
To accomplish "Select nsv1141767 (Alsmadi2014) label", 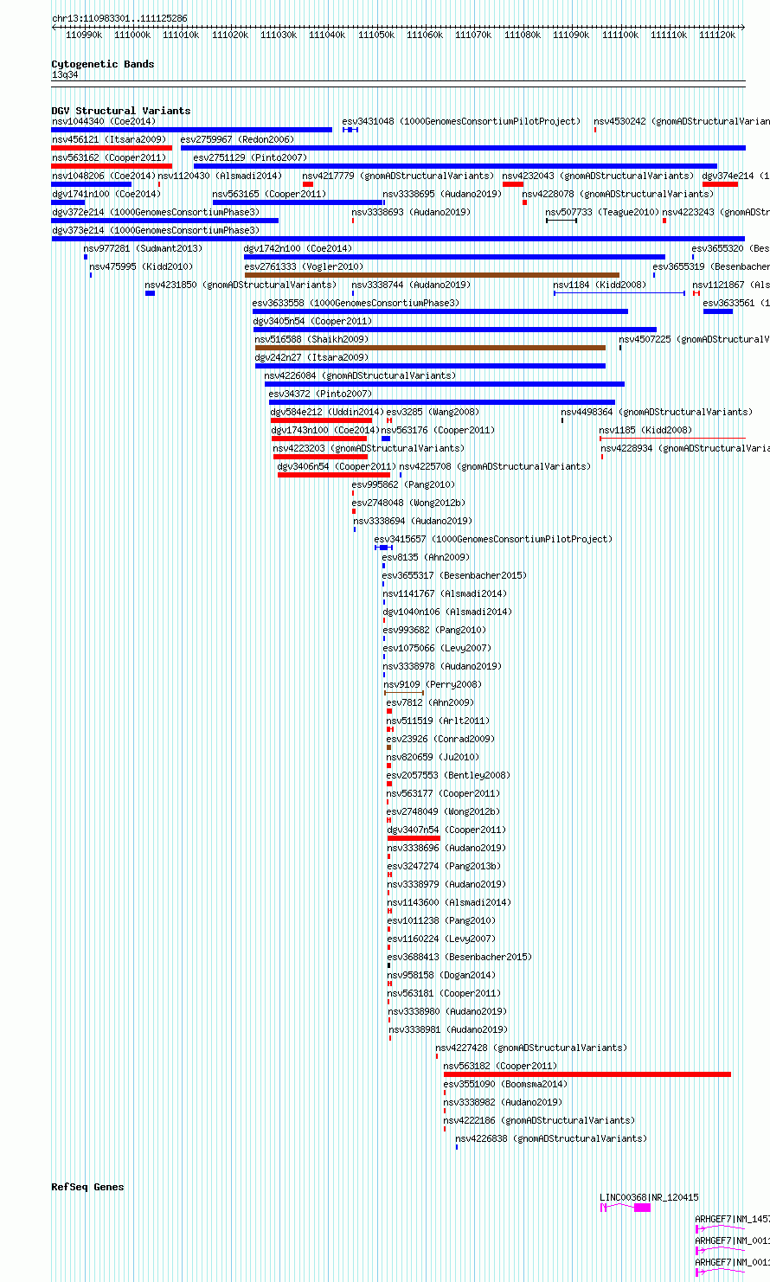I will (446, 593).
